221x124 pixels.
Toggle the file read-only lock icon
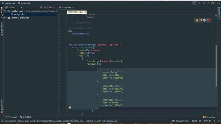pos(214,121)
